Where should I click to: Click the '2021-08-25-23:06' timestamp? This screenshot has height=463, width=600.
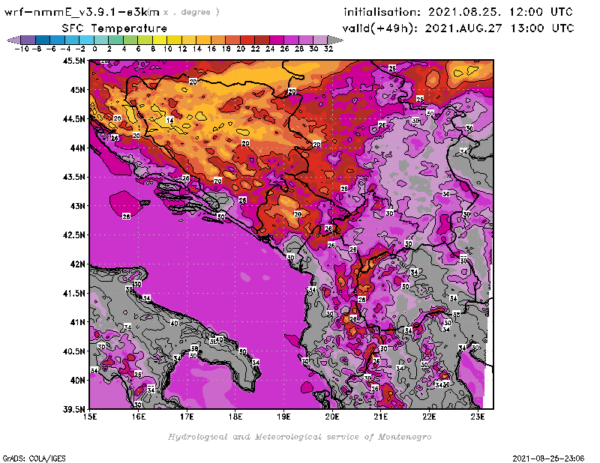point(548,459)
